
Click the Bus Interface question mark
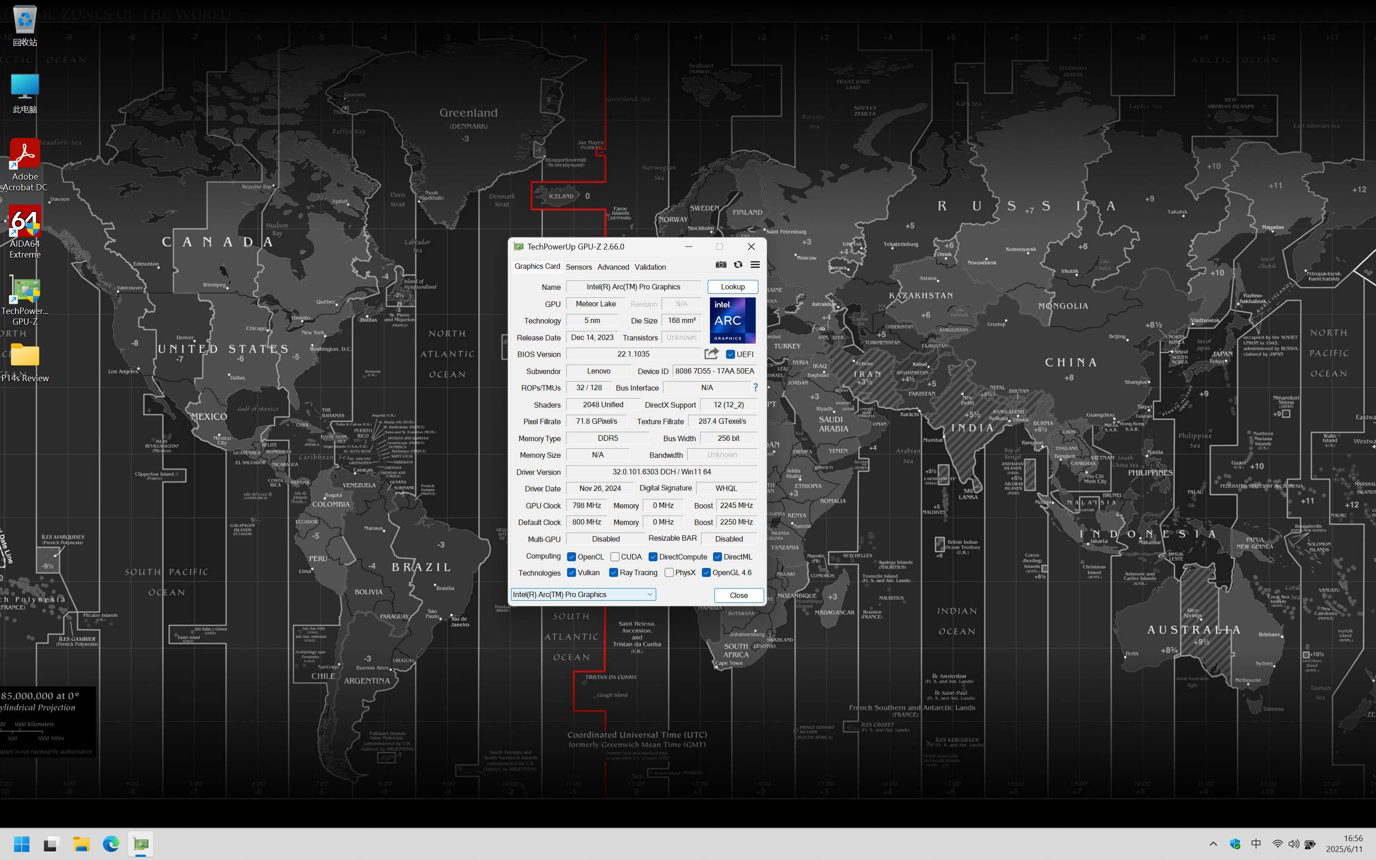755,387
